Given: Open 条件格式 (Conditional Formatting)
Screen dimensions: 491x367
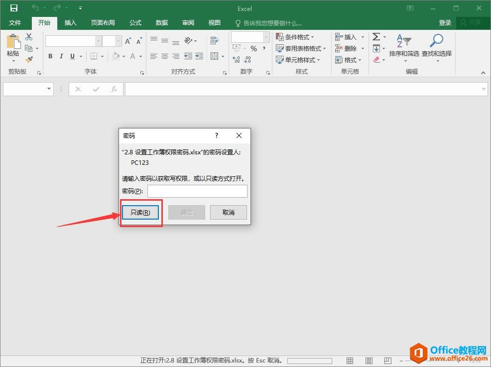Looking at the screenshot, I should (296, 36).
